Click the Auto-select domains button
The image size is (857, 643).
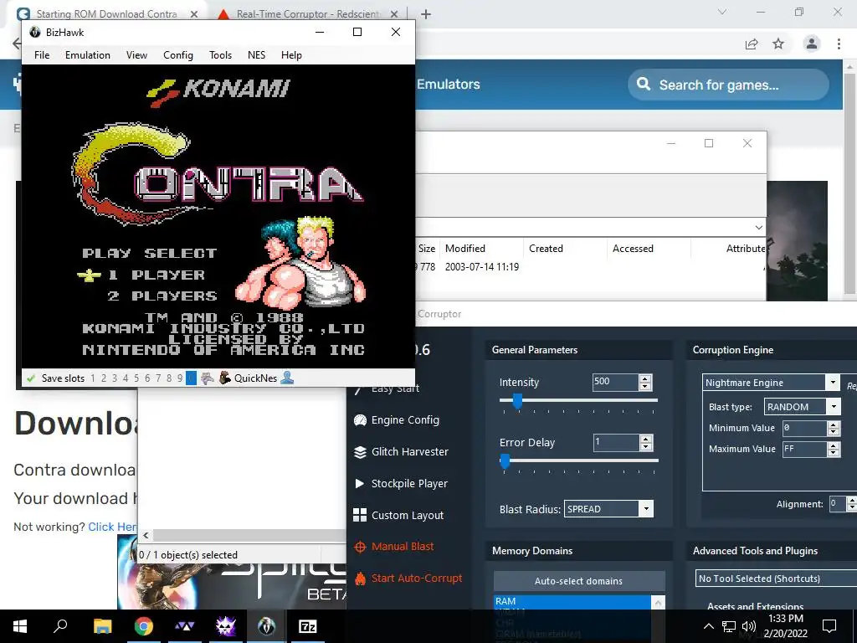point(579,581)
